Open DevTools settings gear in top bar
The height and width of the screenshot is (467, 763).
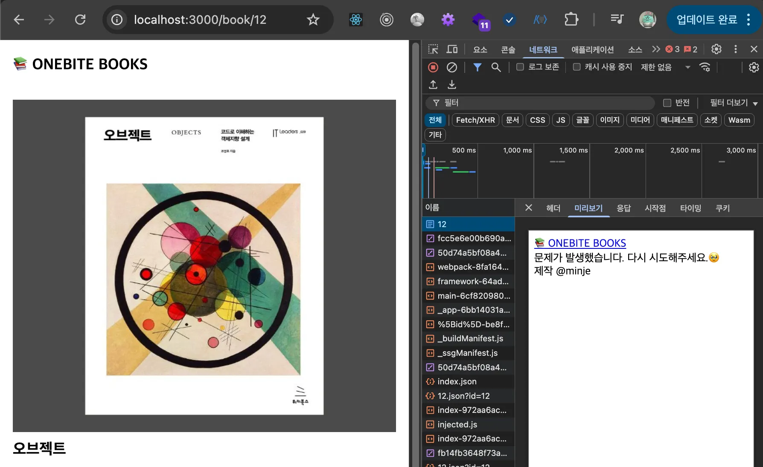click(716, 49)
